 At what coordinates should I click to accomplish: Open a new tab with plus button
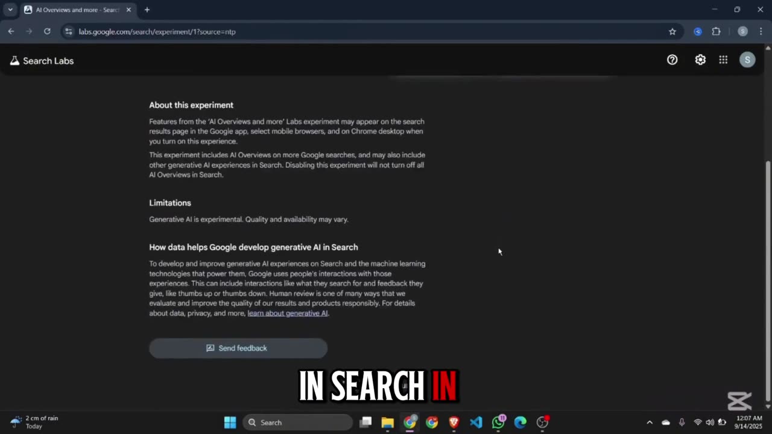tap(147, 10)
